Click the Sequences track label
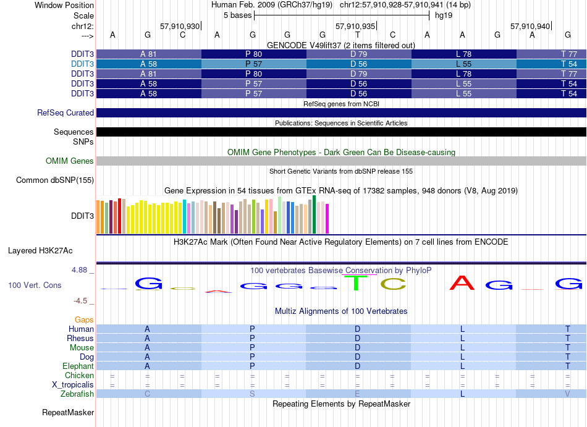The height and width of the screenshot is (427, 587). [74, 132]
